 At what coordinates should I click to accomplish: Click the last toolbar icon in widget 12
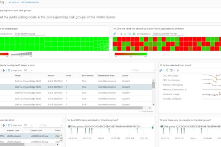click(x=178, y=70)
